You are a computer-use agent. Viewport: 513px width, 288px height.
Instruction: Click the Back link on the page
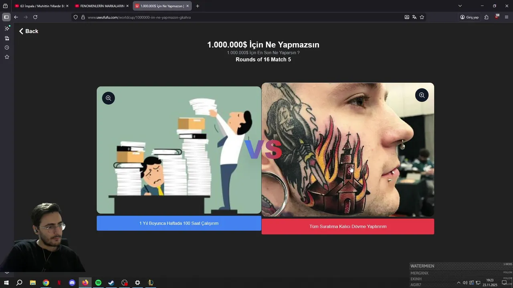[x=28, y=31]
